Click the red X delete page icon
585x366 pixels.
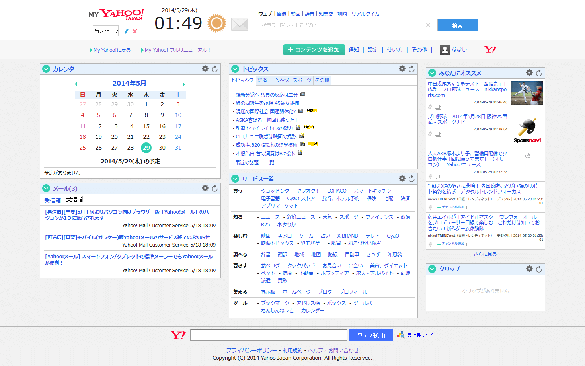coord(135,31)
